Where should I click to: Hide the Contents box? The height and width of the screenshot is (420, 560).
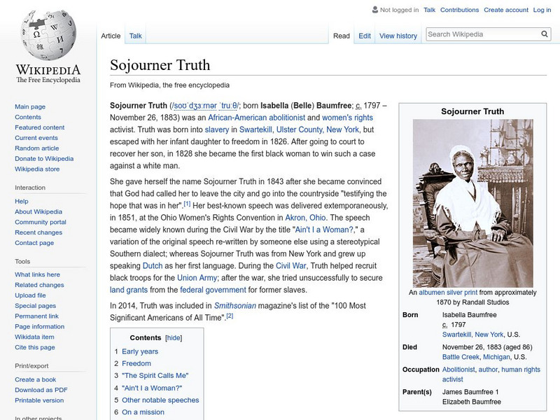pyautogui.click(x=174, y=338)
